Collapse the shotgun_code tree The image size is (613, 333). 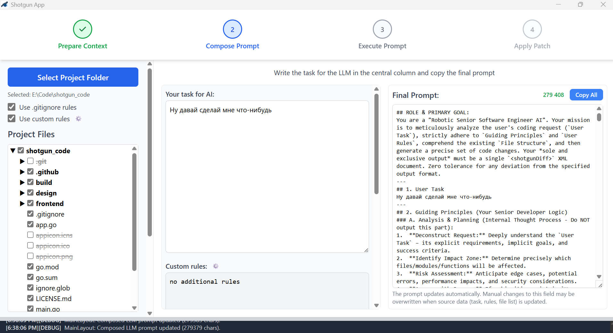[13, 150]
